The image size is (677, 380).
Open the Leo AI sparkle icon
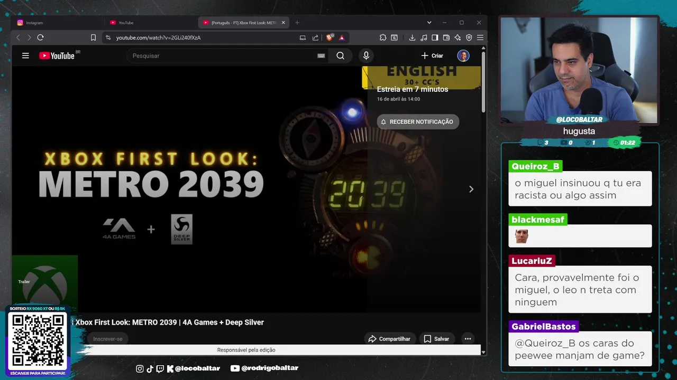(x=458, y=37)
